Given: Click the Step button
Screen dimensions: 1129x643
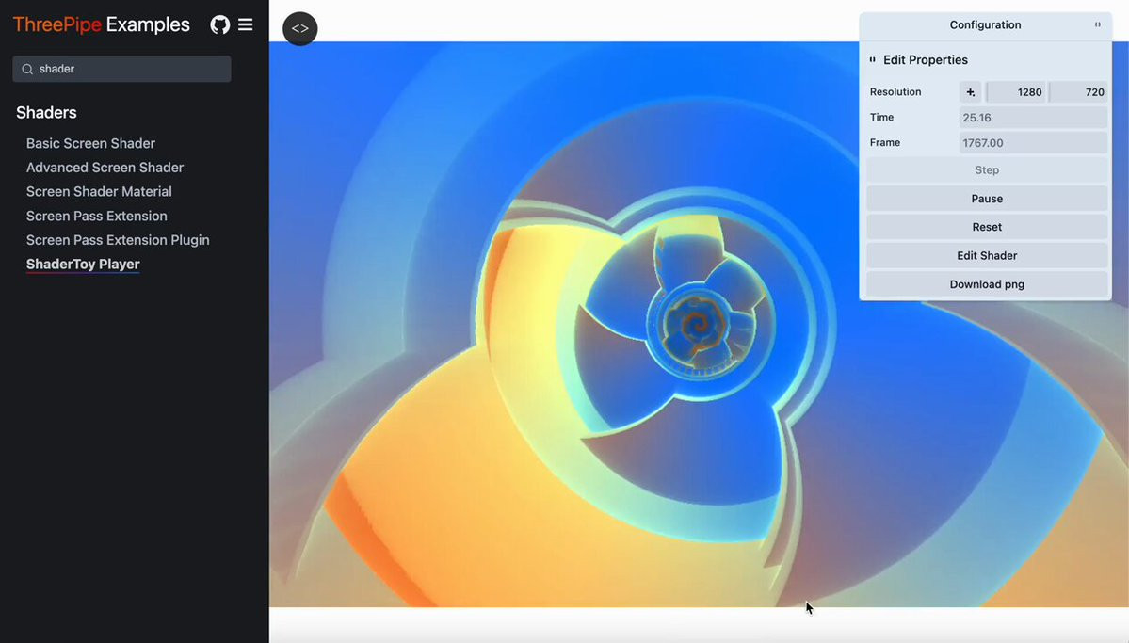Looking at the screenshot, I should tap(987, 170).
